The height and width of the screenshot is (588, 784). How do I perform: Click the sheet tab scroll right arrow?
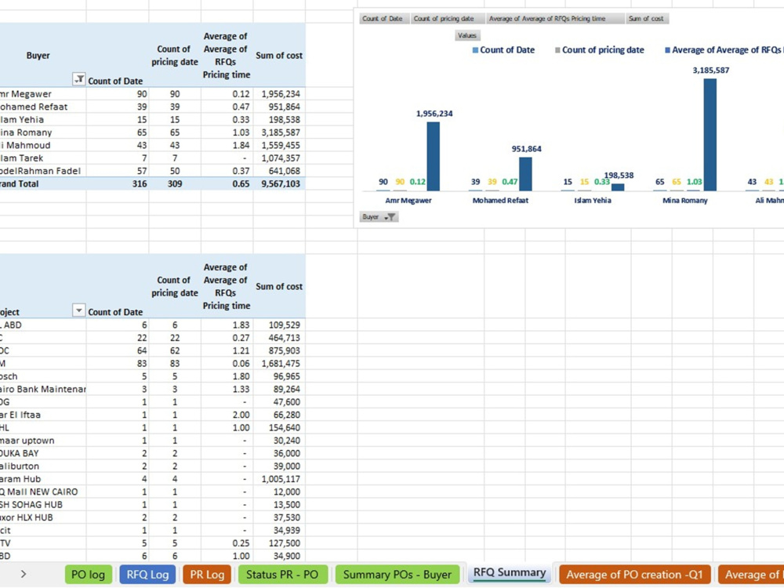pos(23,574)
